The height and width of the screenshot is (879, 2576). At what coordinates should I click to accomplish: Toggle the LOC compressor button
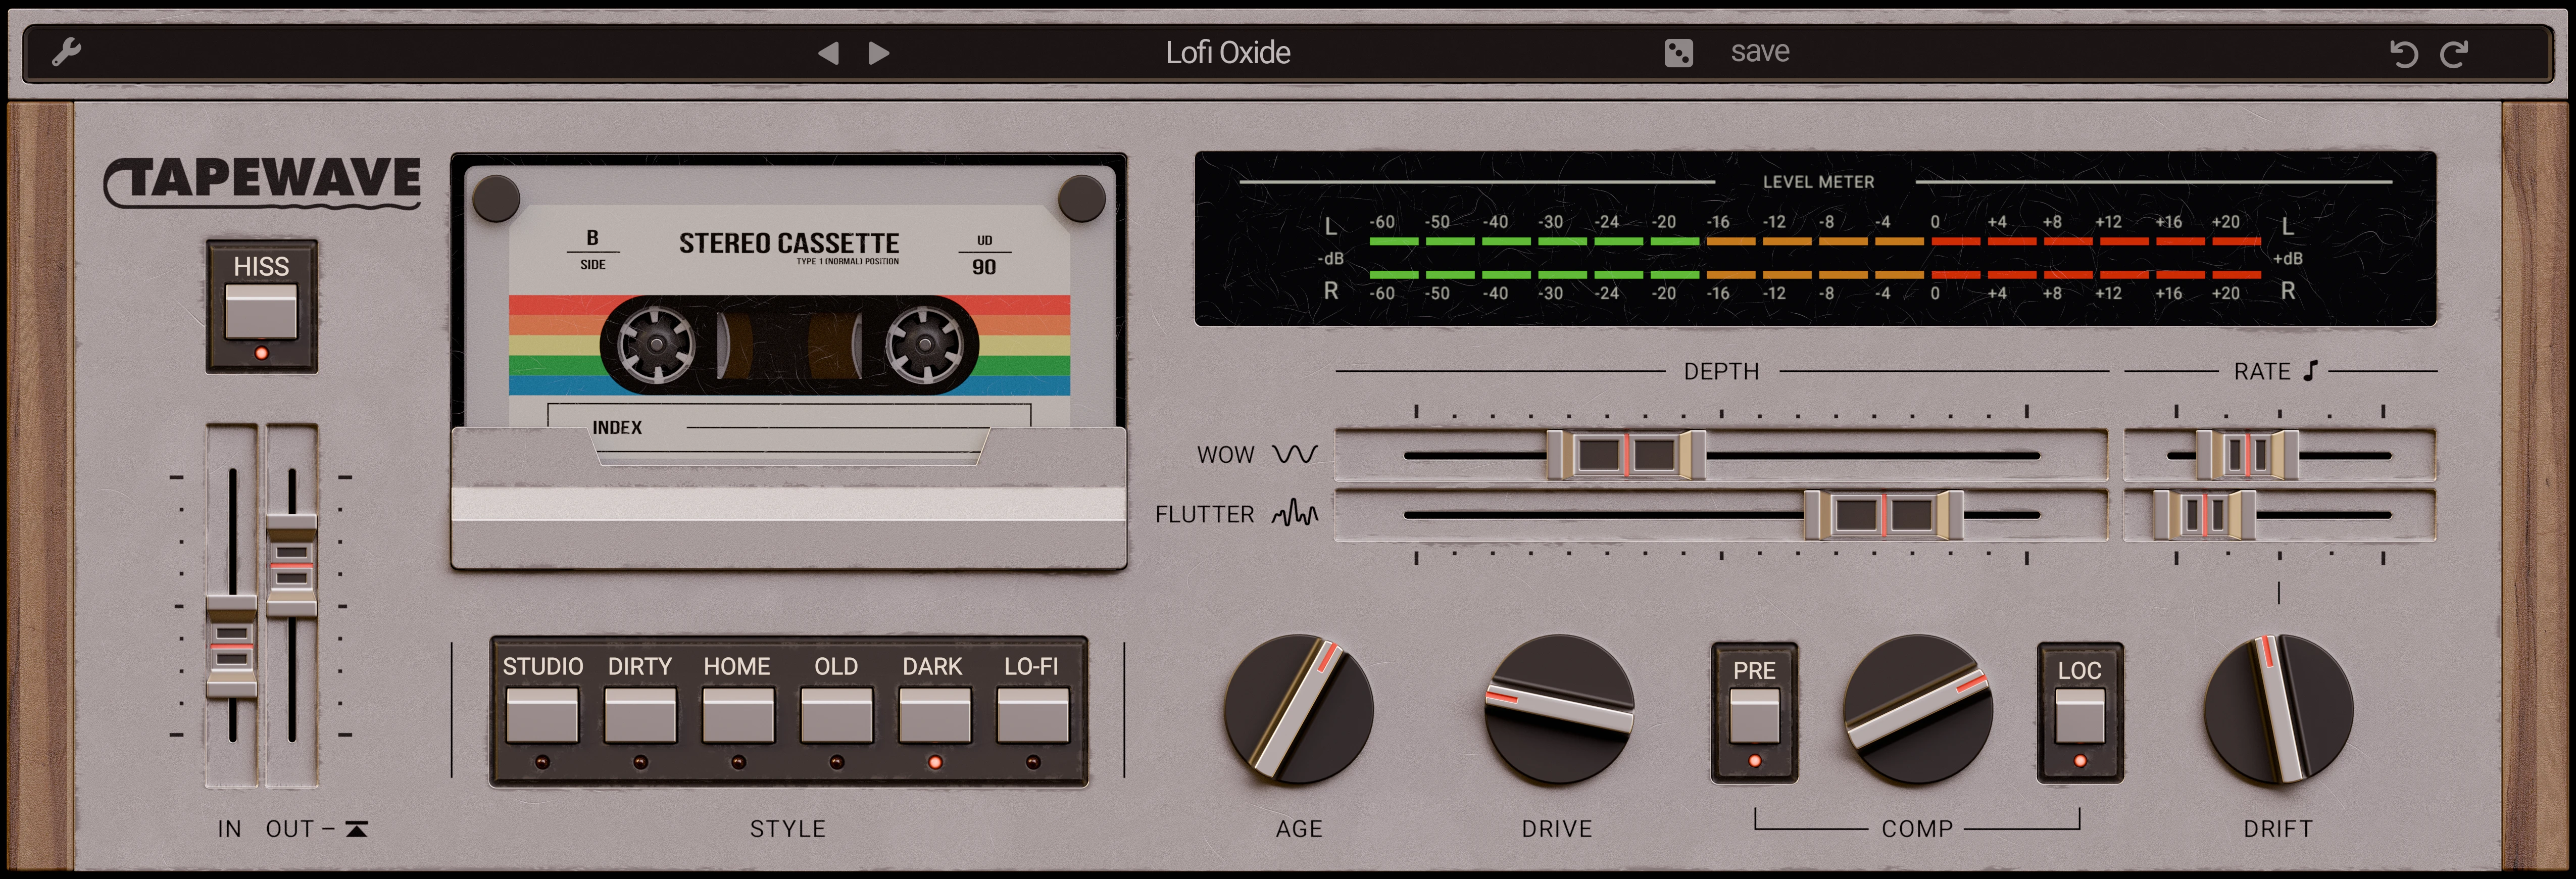coord(2079,715)
